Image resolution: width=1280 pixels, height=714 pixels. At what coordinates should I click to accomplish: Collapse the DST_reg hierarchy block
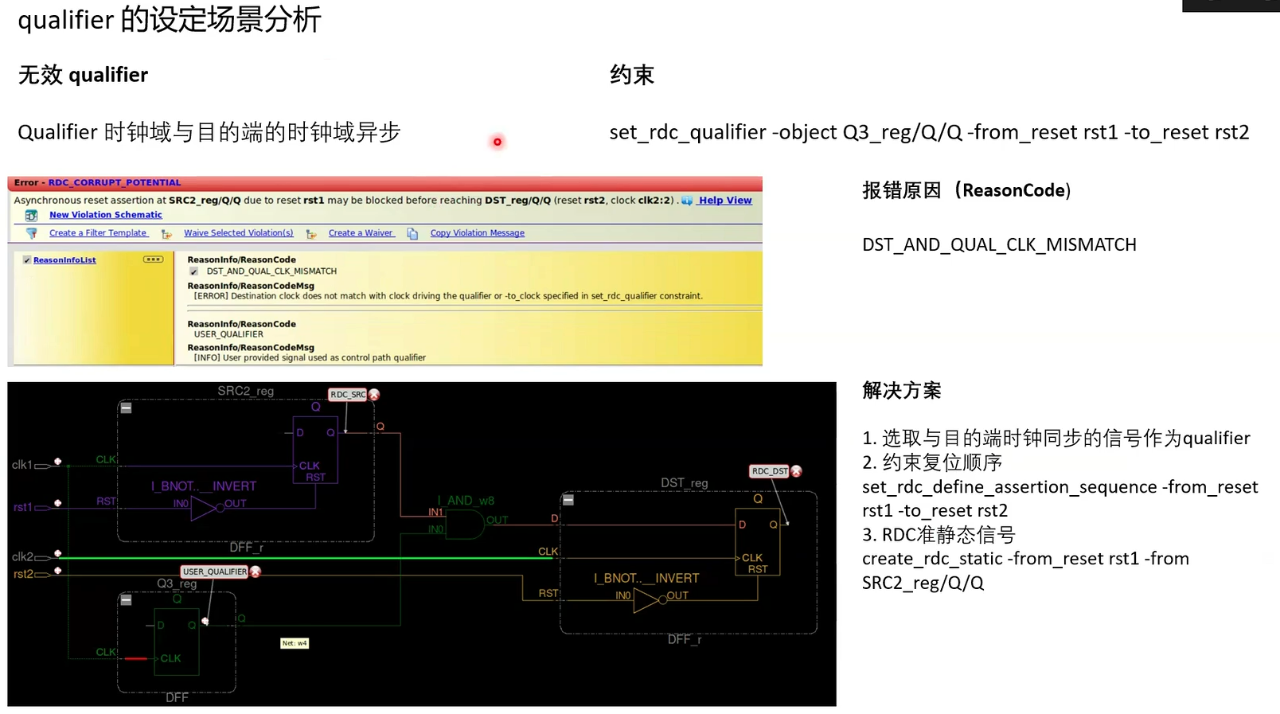568,500
